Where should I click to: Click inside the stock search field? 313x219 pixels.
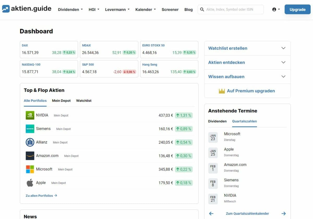point(232,9)
